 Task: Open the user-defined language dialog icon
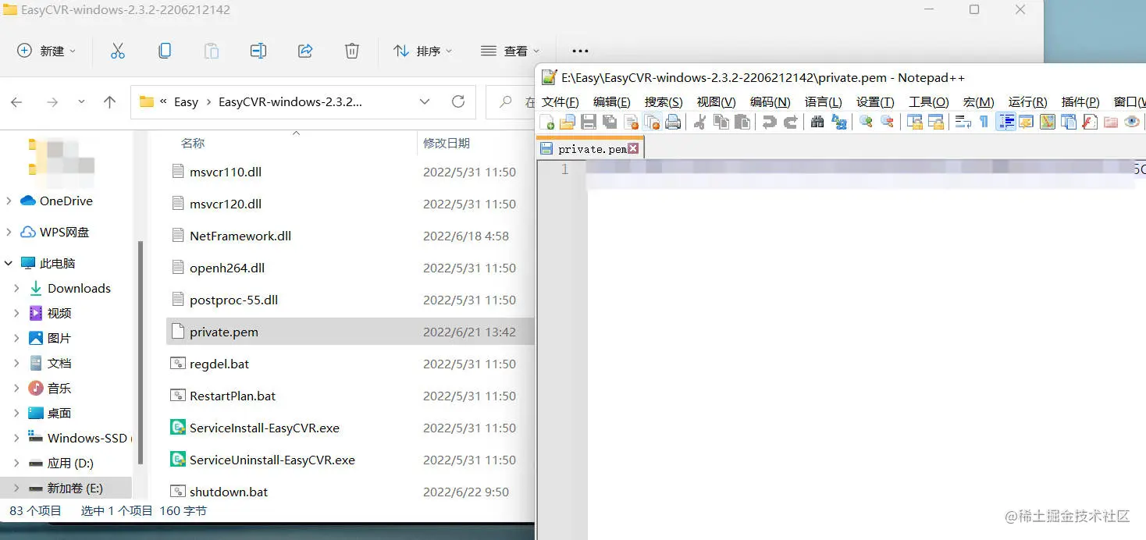click(x=1027, y=122)
